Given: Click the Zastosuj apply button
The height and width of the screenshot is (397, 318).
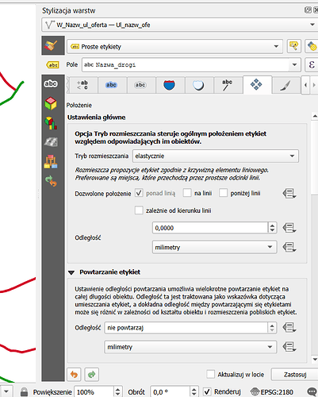Looking at the screenshot, I should [295, 375].
